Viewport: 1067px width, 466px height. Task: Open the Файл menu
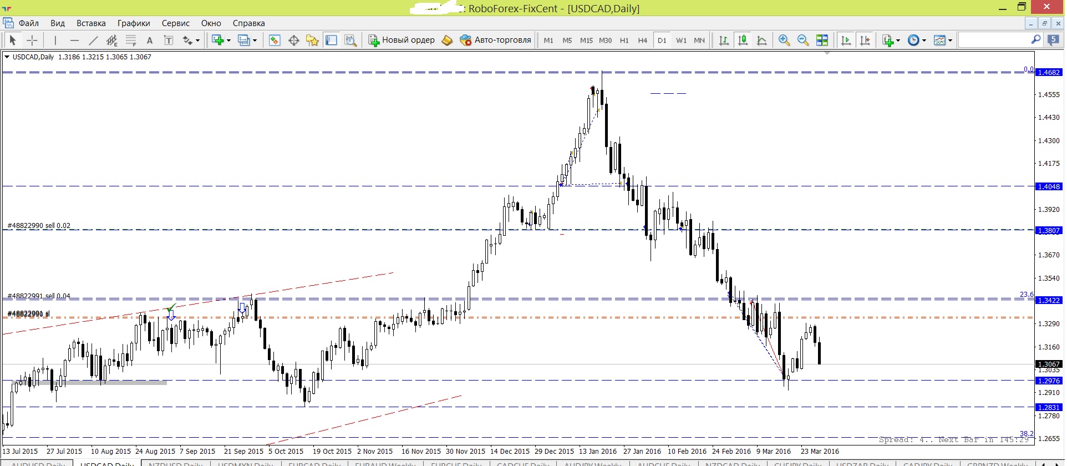pyautogui.click(x=29, y=23)
